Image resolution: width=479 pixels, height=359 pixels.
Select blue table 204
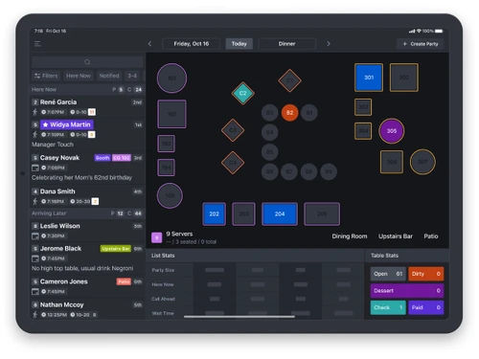tap(280, 213)
